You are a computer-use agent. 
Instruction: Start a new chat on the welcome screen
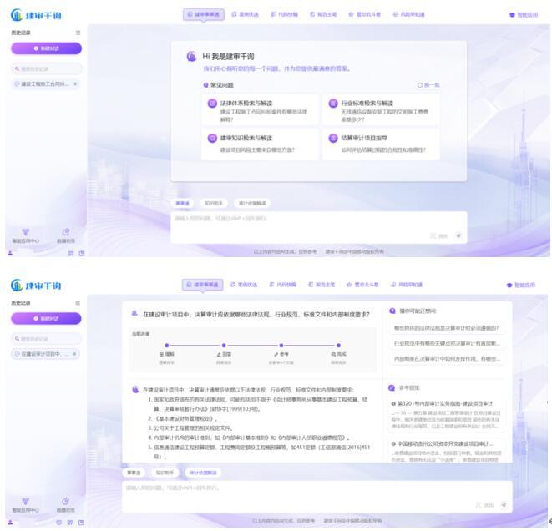[46, 48]
